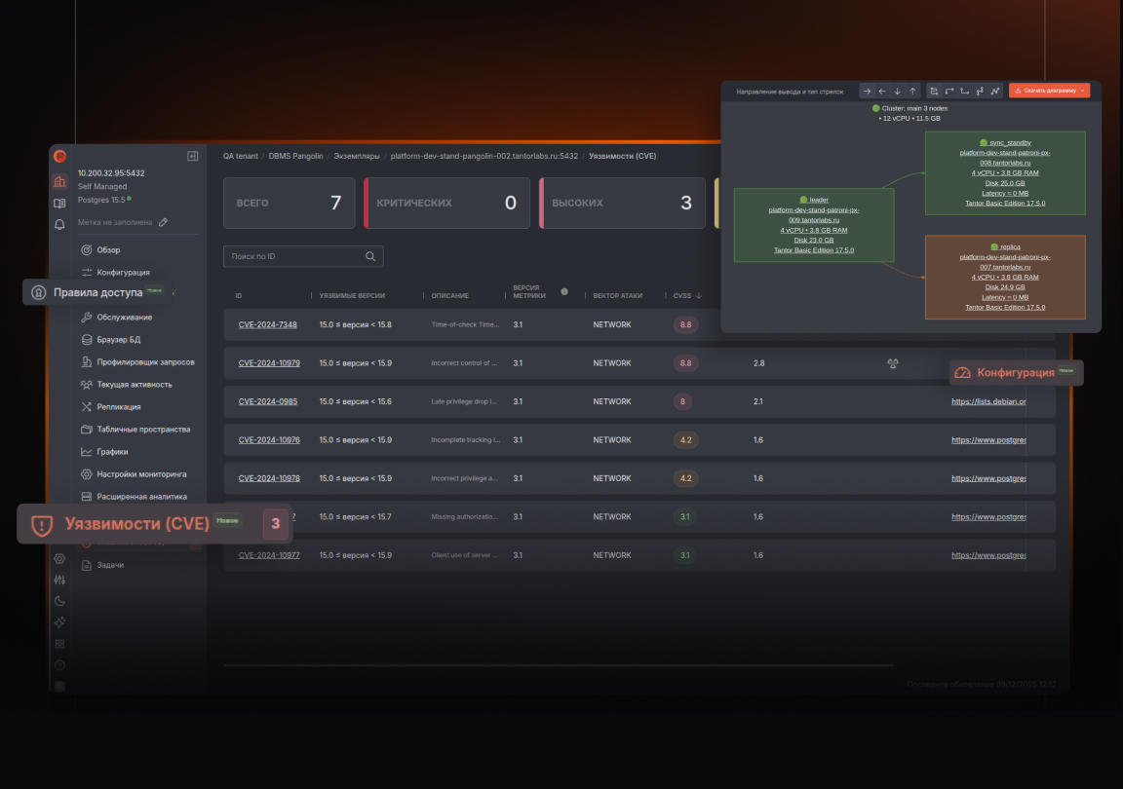Image resolution: width=1123 pixels, height=789 pixels.
Task: Open the CVE-2024-0985 link
Action: (x=268, y=401)
